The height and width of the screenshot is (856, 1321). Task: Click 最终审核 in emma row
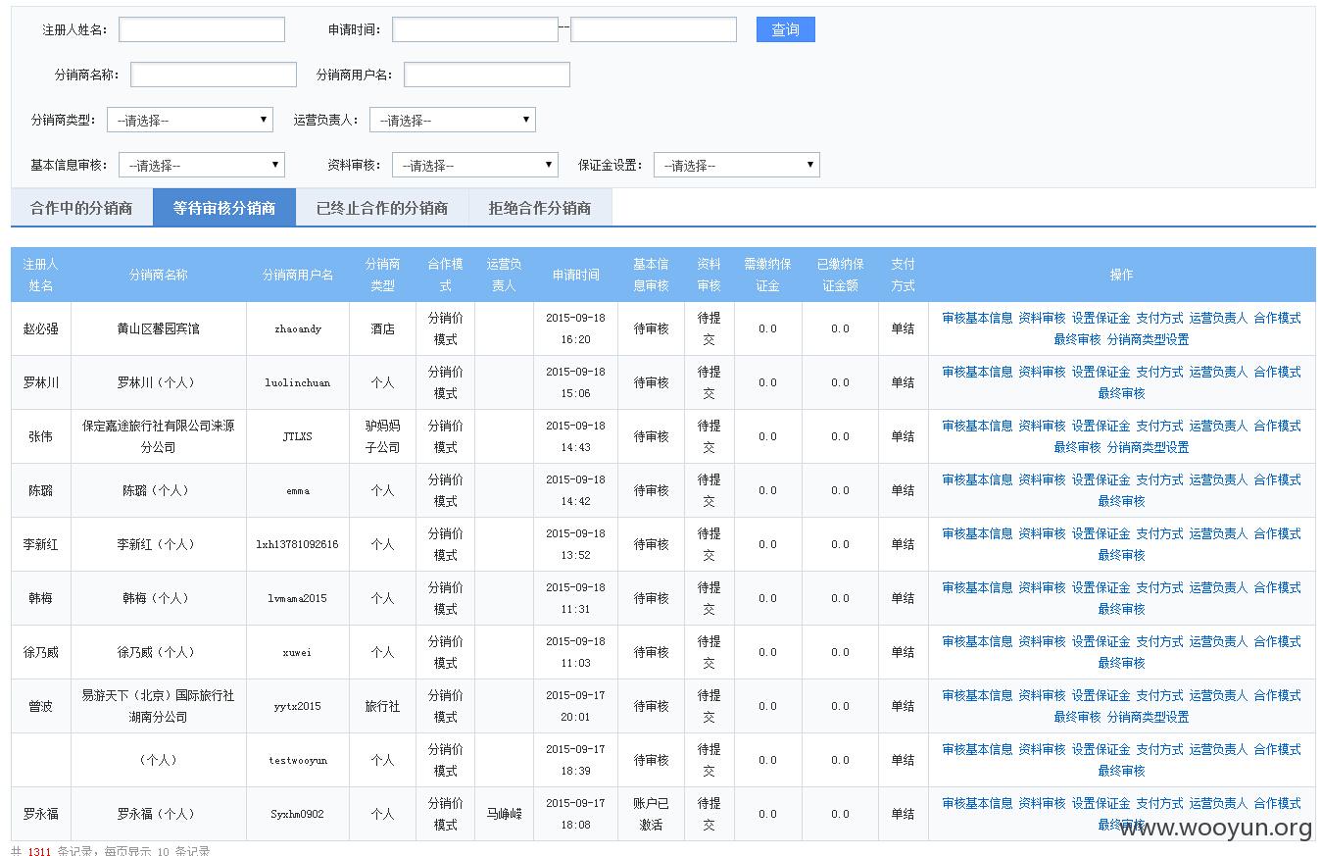coord(1121,501)
